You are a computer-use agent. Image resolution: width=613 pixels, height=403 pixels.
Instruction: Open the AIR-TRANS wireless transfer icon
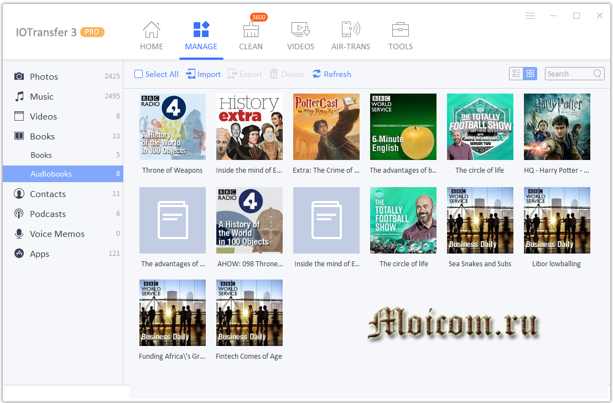(x=351, y=30)
